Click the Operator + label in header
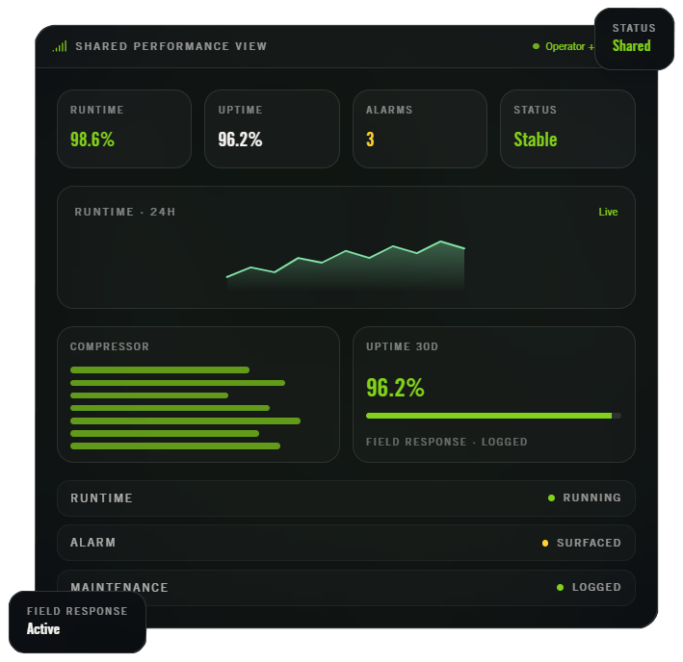The width and height of the screenshot is (683, 662). [x=569, y=46]
